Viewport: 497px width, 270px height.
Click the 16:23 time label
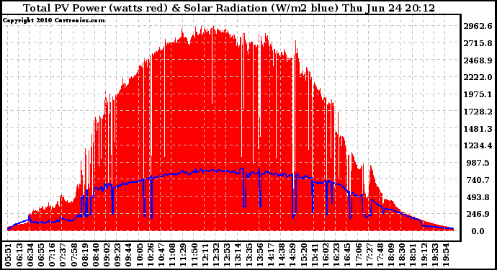click(337, 255)
